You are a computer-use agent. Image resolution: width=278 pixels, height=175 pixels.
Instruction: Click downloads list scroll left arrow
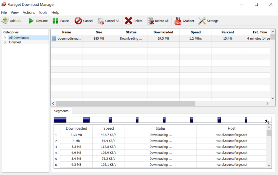(53, 104)
